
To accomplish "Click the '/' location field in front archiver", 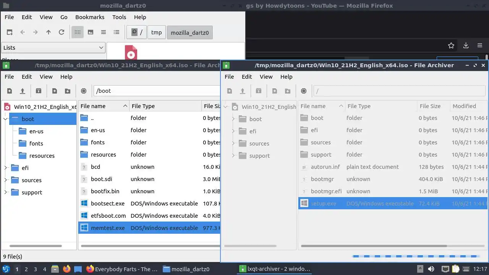I will pos(399,91).
